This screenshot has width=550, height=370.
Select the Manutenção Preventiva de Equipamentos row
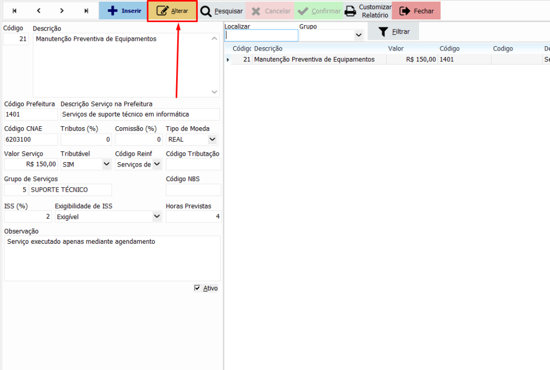point(314,60)
